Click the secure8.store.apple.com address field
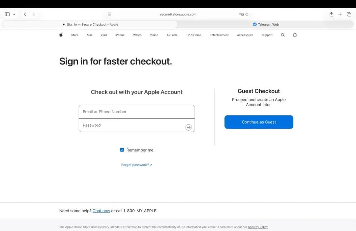 click(178, 14)
